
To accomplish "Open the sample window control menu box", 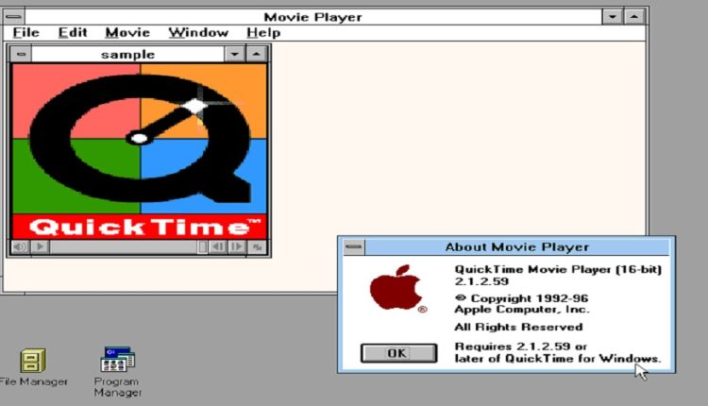I will coord(21,54).
